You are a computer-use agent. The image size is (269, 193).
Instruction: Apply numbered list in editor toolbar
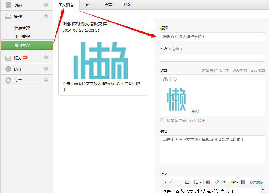pos(187,182)
